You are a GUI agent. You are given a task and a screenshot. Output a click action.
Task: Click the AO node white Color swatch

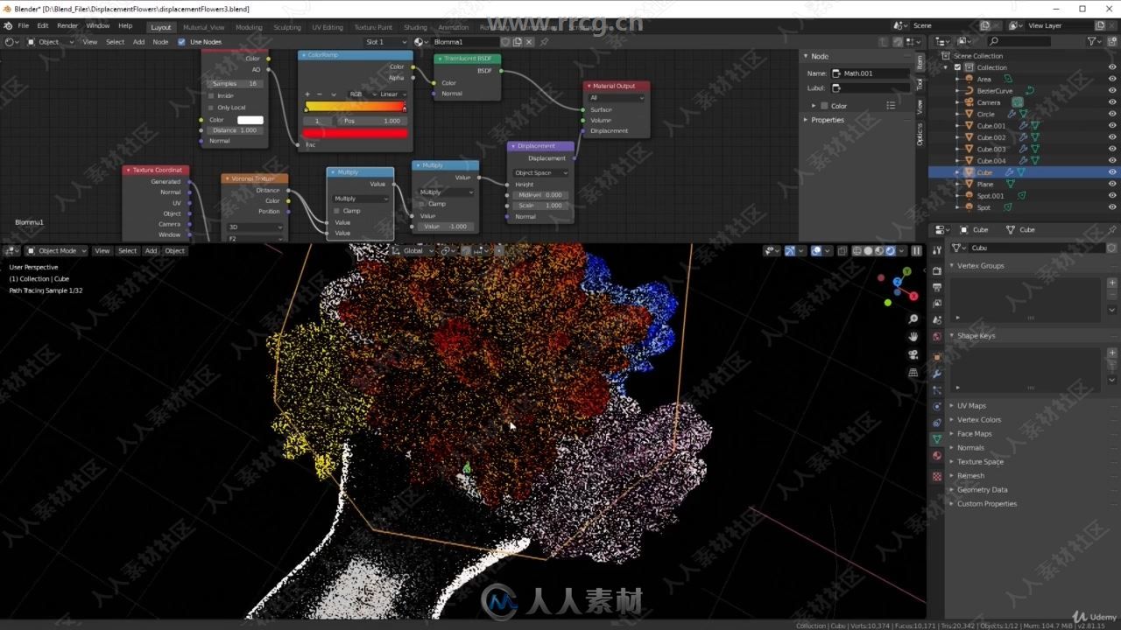point(250,120)
